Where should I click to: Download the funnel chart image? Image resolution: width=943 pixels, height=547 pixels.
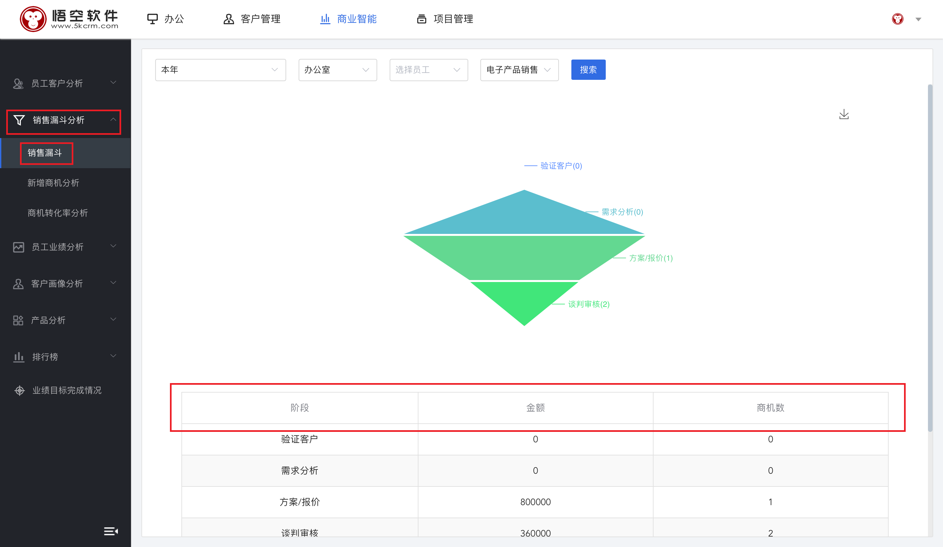point(844,115)
